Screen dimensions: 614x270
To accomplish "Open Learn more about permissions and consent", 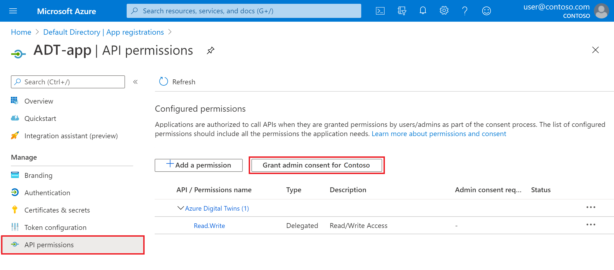I will (x=439, y=134).
